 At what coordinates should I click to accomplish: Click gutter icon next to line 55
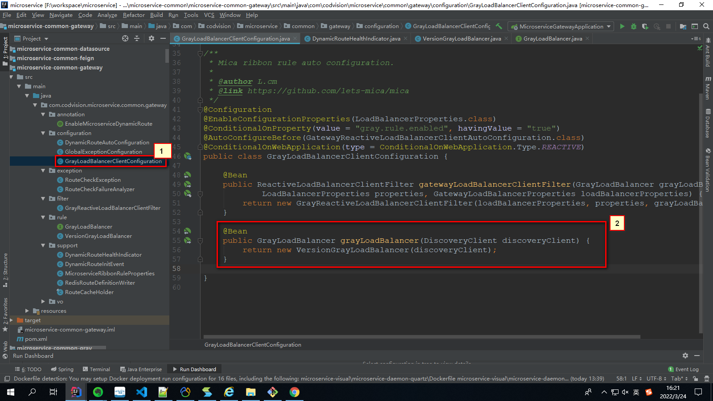pyautogui.click(x=188, y=241)
